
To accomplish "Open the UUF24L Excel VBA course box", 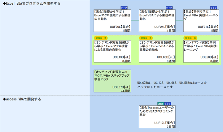I will [x=157, y=21].
